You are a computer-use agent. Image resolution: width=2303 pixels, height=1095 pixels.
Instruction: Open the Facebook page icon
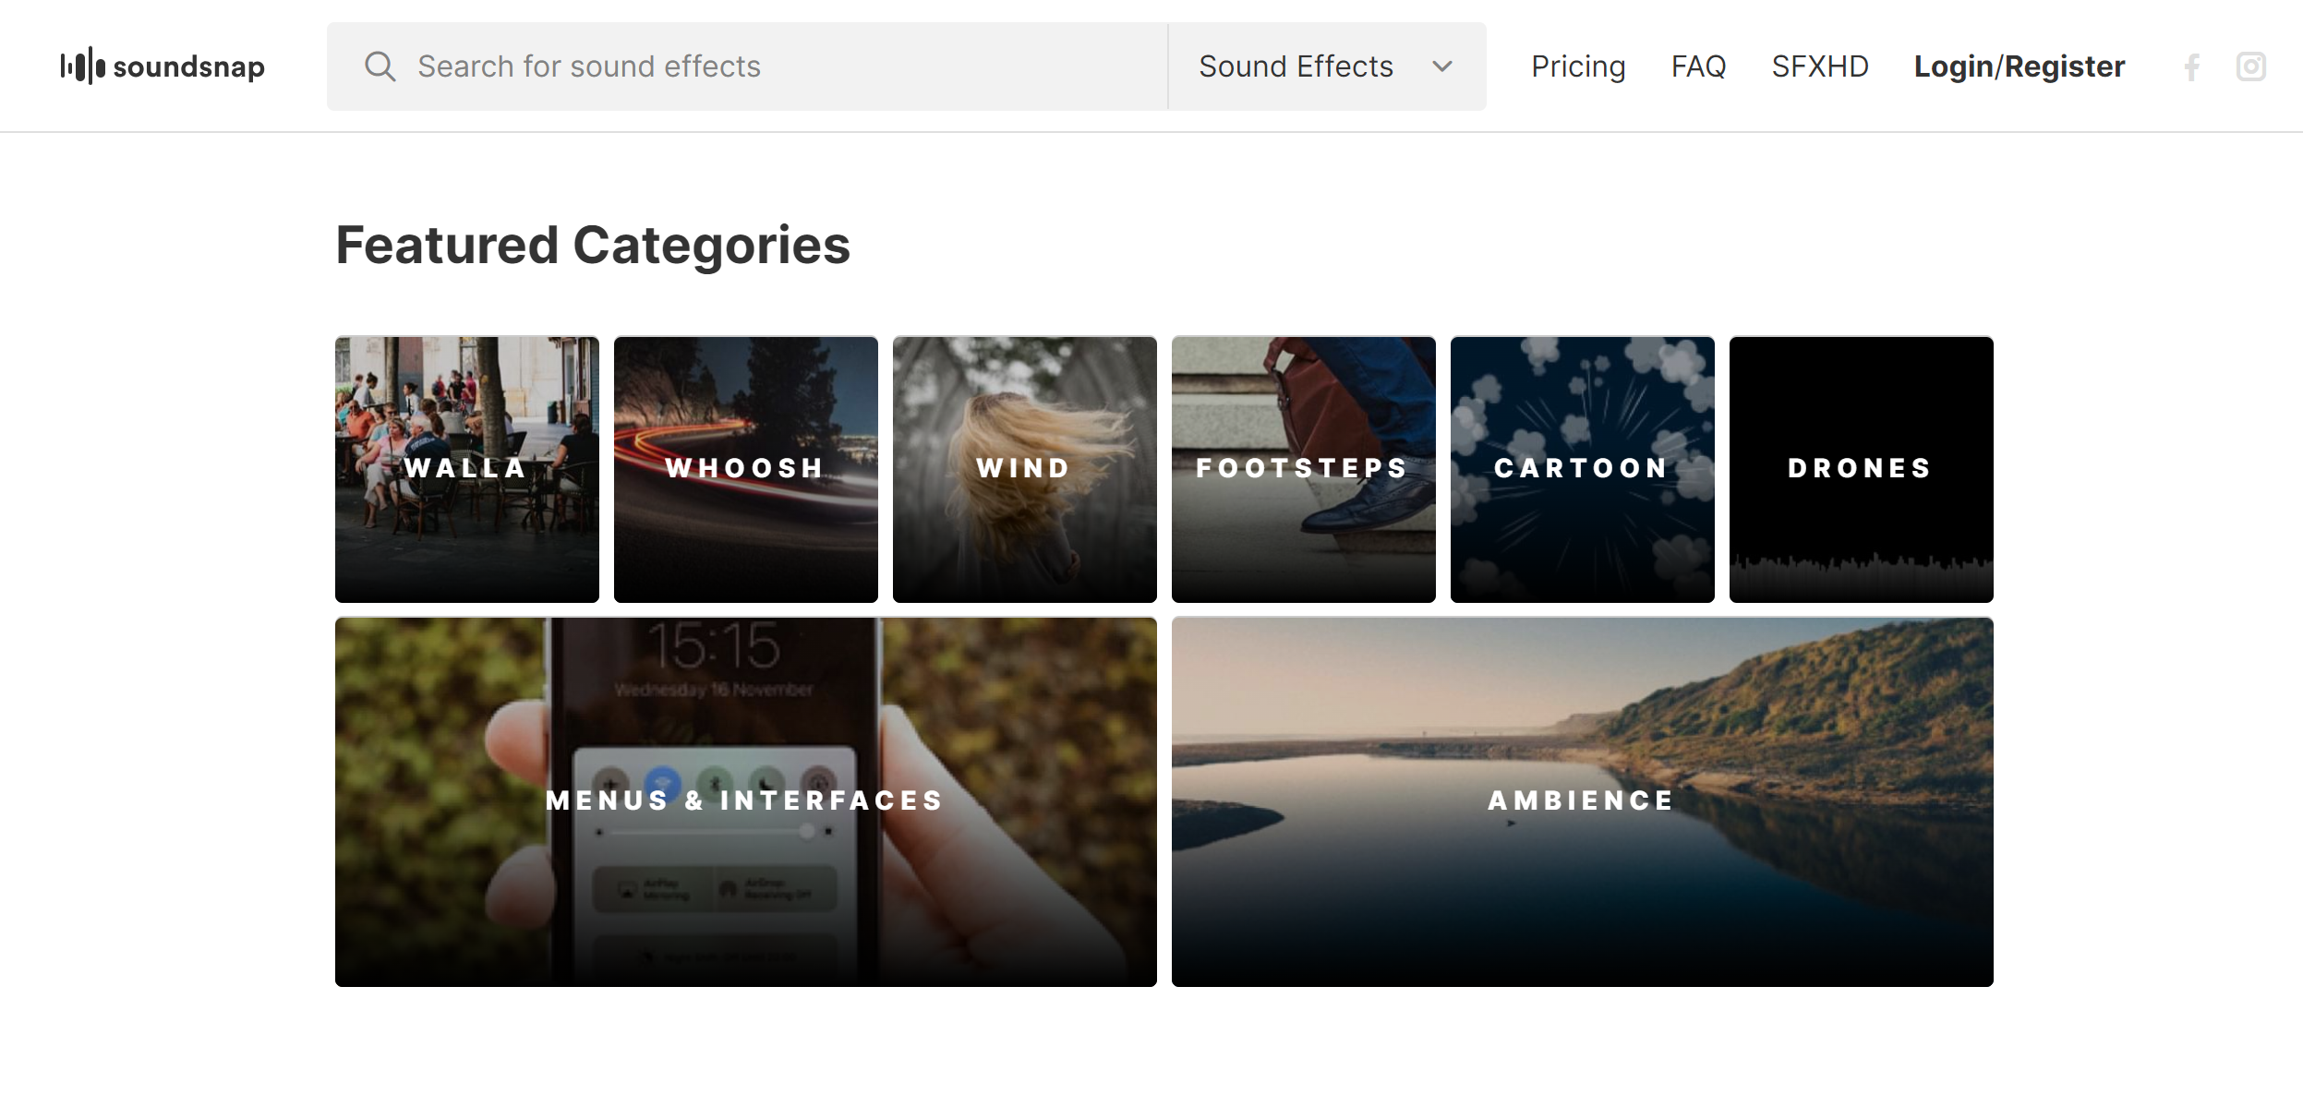click(2192, 66)
